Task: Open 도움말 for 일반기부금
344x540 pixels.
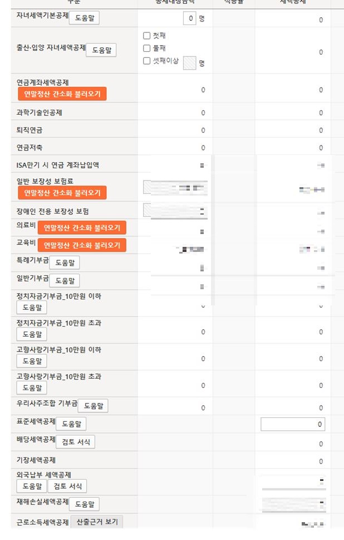Action: [x=64, y=280]
